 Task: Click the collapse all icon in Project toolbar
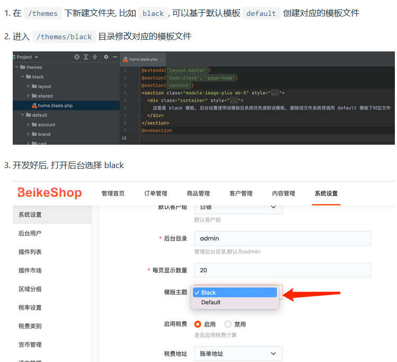click(95, 57)
